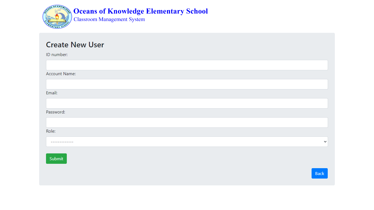Click the Oceans of Knowledge school logo
The height and width of the screenshot is (210, 374).
(57, 17)
